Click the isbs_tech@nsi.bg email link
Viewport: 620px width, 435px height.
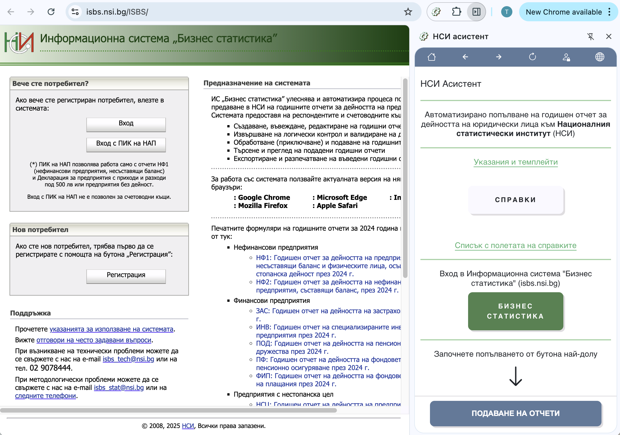click(x=128, y=359)
